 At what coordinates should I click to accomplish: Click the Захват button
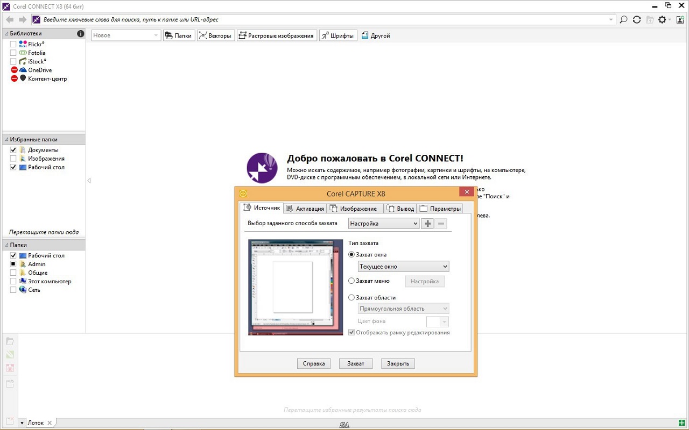(356, 363)
